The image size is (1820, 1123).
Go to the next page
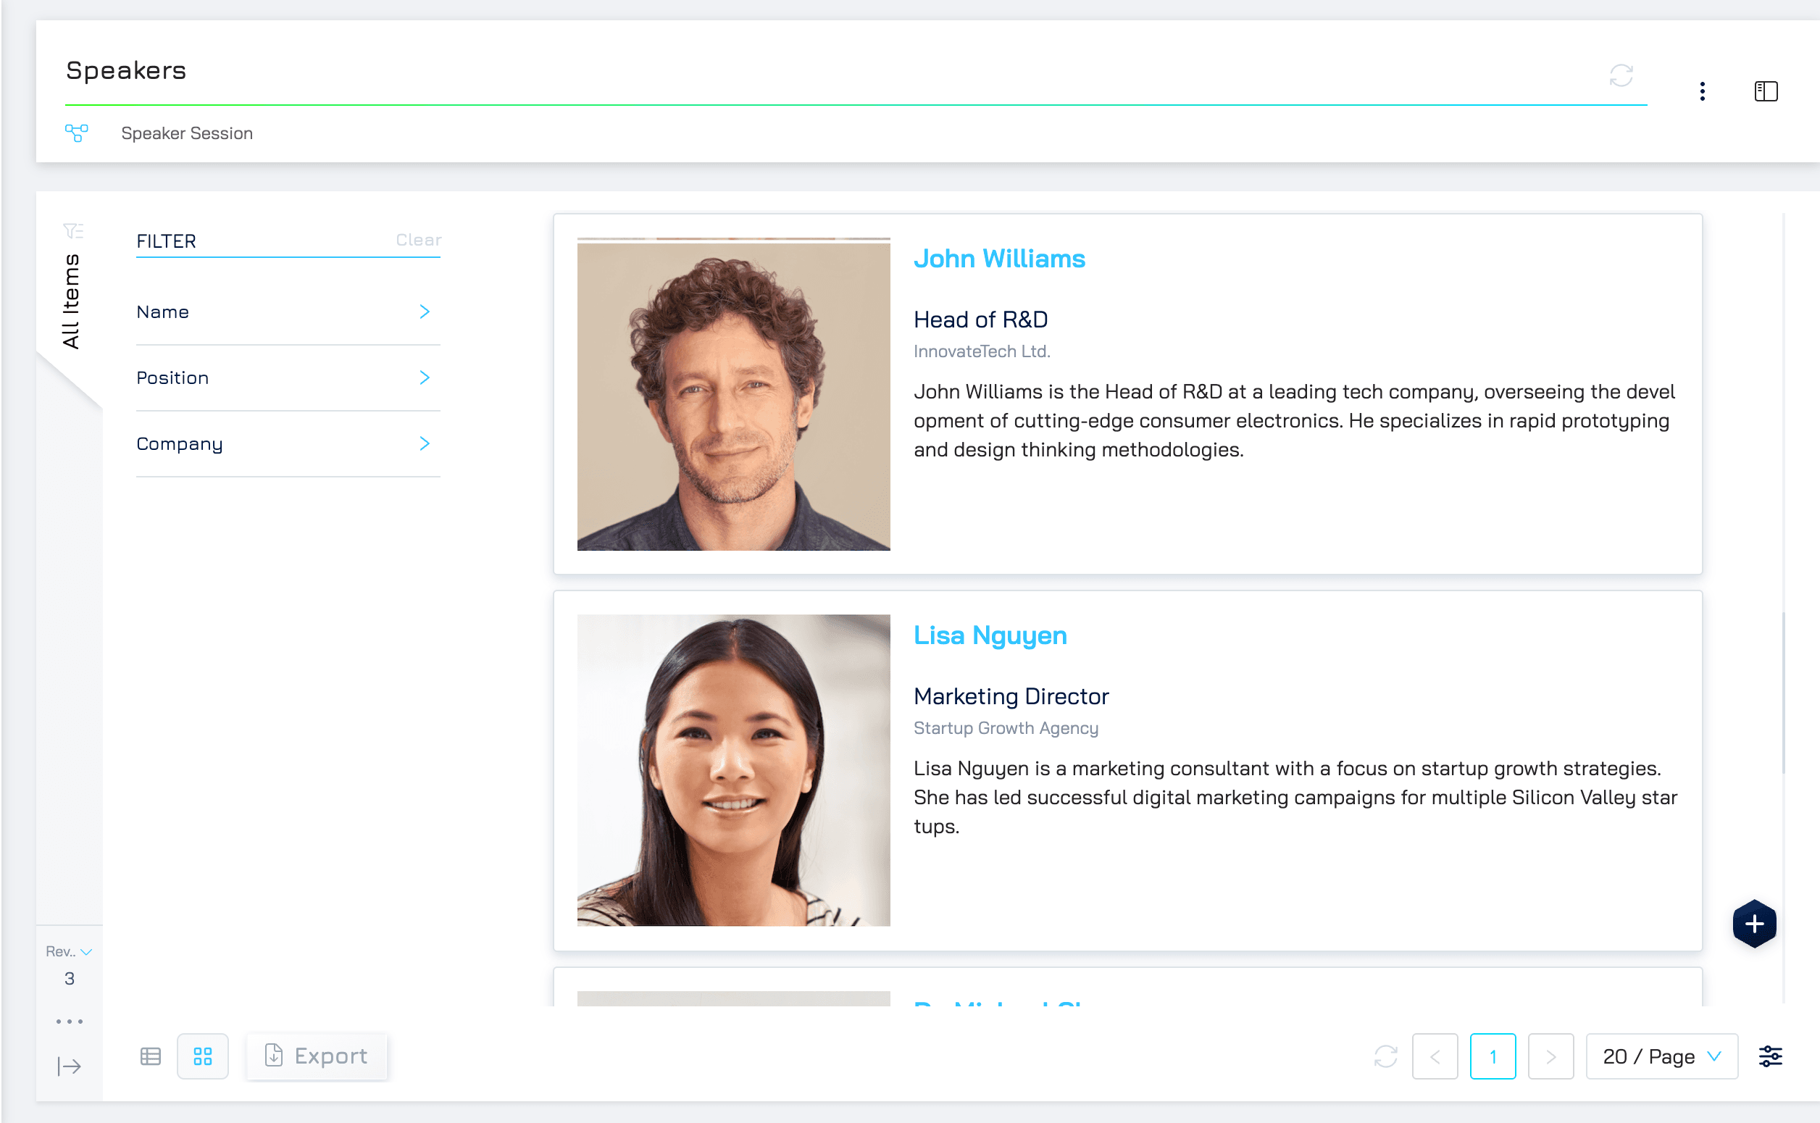(x=1550, y=1057)
